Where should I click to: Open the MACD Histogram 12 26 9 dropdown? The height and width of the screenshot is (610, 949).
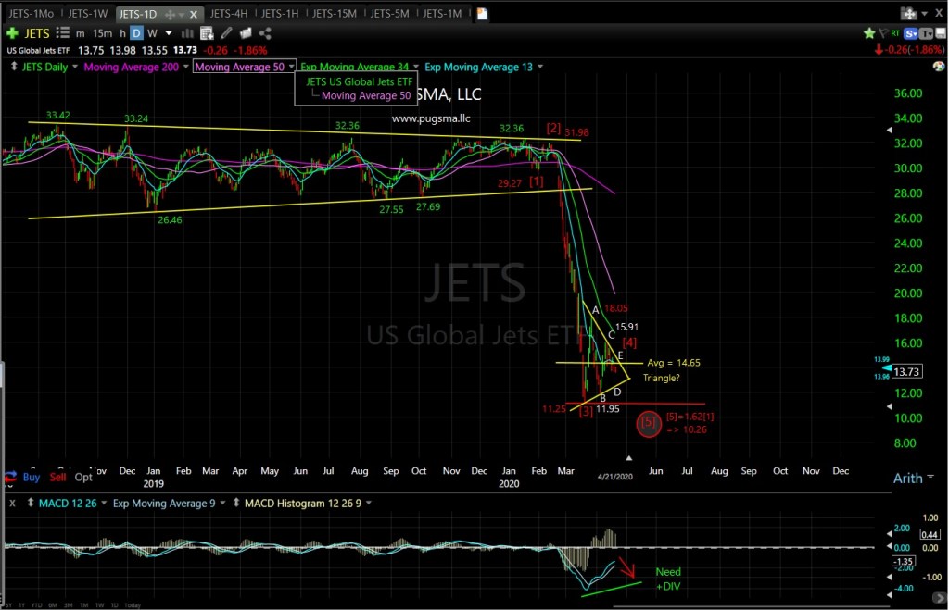coord(369,503)
